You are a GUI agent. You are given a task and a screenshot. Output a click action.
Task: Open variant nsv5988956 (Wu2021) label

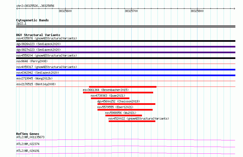click(121, 113)
